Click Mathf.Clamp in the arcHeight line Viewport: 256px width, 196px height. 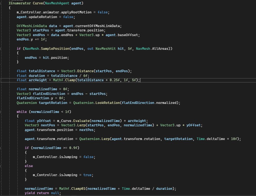(64, 80)
